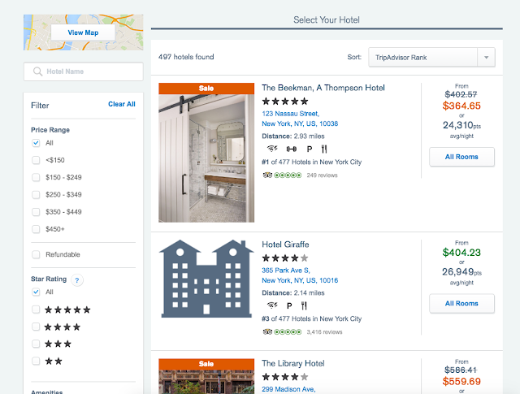The width and height of the screenshot is (520, 394).
Task: Click the Sale banner on The Library Hotel
Action: tap(206, 364)
